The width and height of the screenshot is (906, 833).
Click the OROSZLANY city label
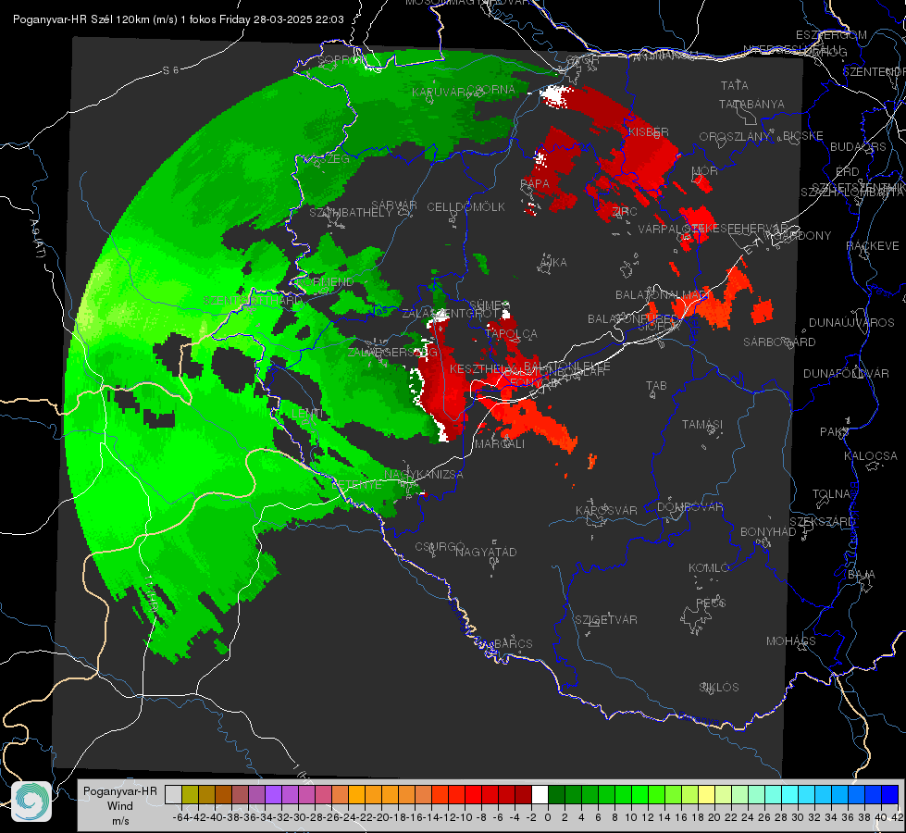pos(735,137)
